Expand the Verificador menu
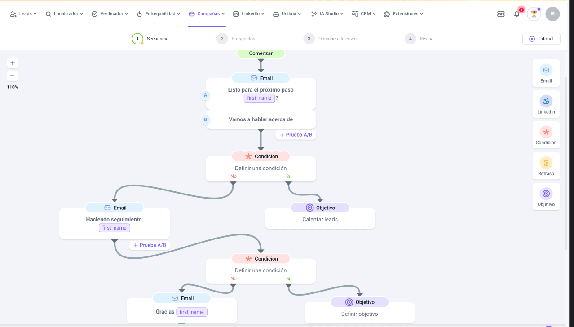 110,14
